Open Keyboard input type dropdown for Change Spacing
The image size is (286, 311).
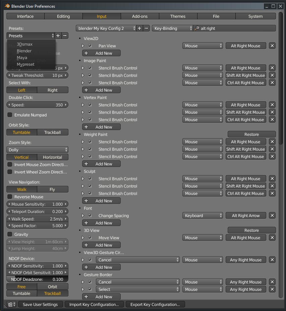tap(203, 216)
